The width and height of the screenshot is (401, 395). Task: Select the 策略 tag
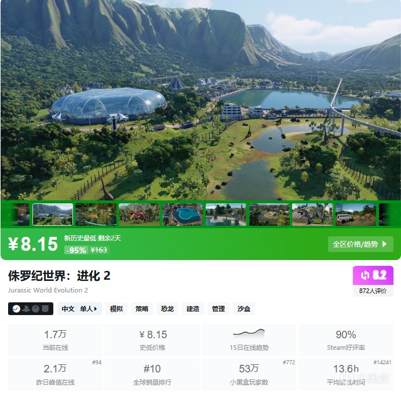click(142, 309)
